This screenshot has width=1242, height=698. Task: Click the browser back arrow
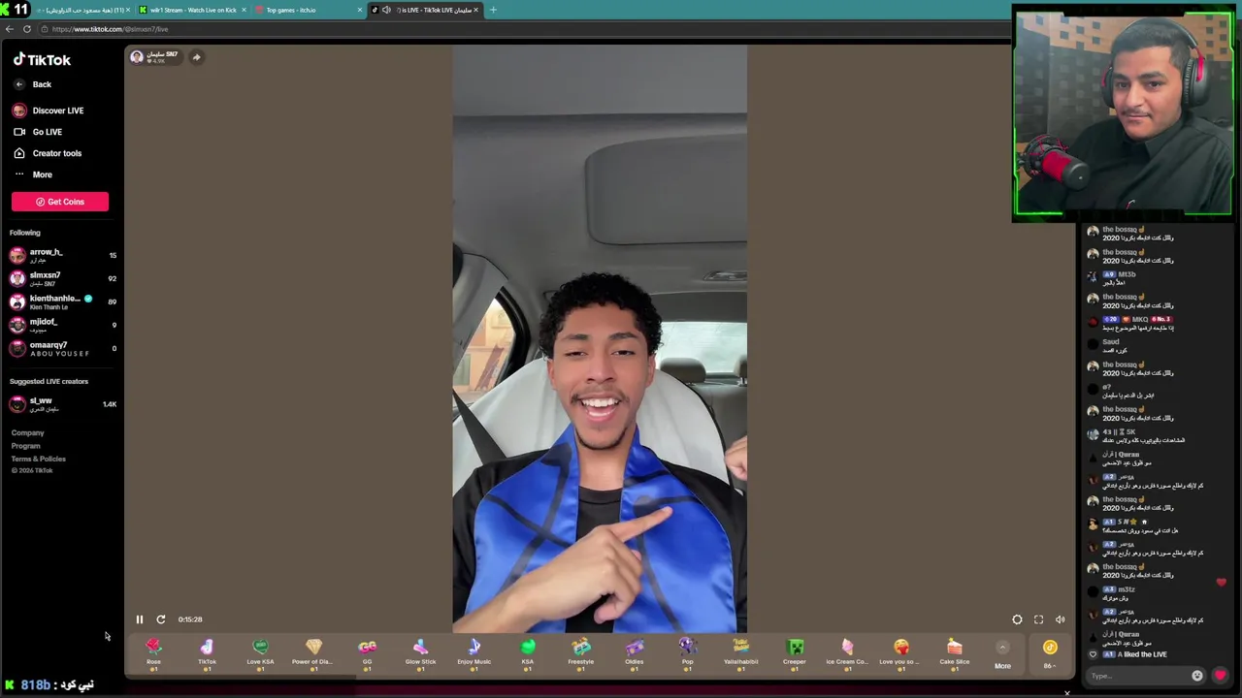[x=10, y=29]
